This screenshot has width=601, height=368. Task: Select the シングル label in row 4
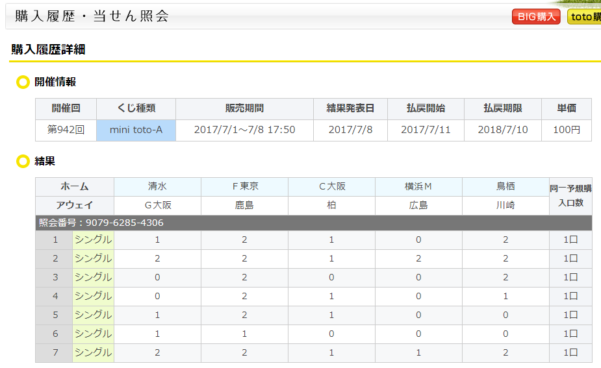pyautogui.click(x=93, y=297)
